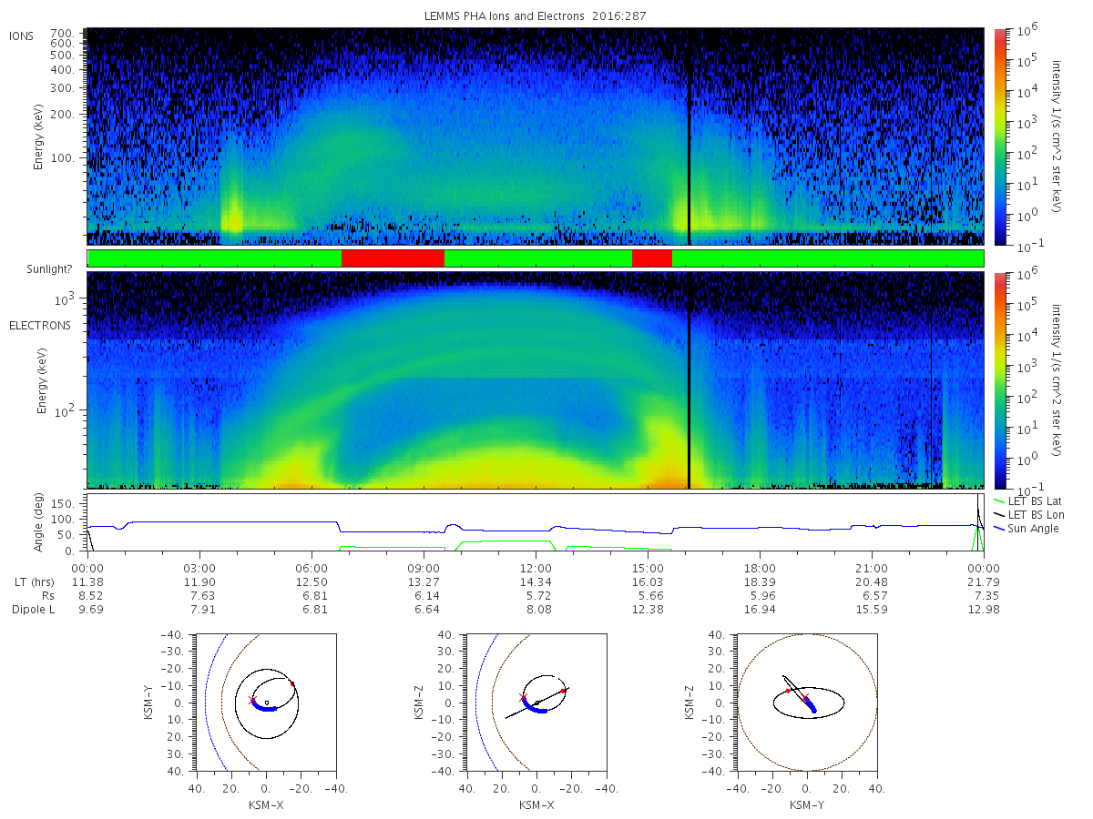
Task: Click the LT value 21.79
Action: (x=984, y=581)
